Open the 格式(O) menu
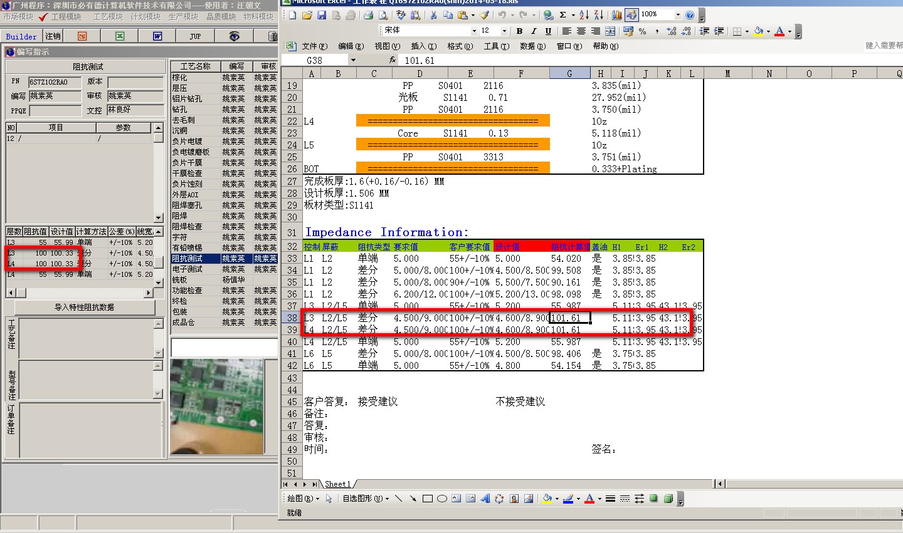Screen dimensions: 903x533 pos(460,46)
